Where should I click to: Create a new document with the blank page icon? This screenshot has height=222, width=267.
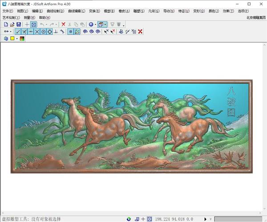pos(6,24)
